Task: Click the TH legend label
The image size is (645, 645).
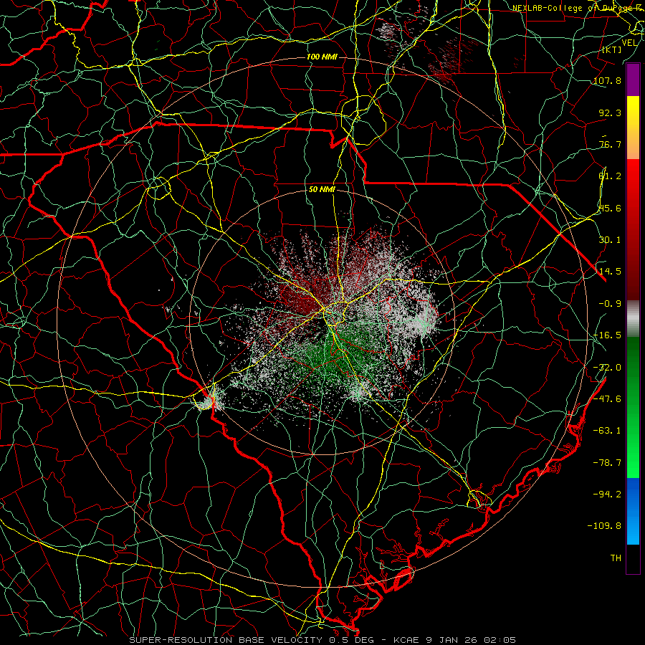Action: (x=616, y=558)
